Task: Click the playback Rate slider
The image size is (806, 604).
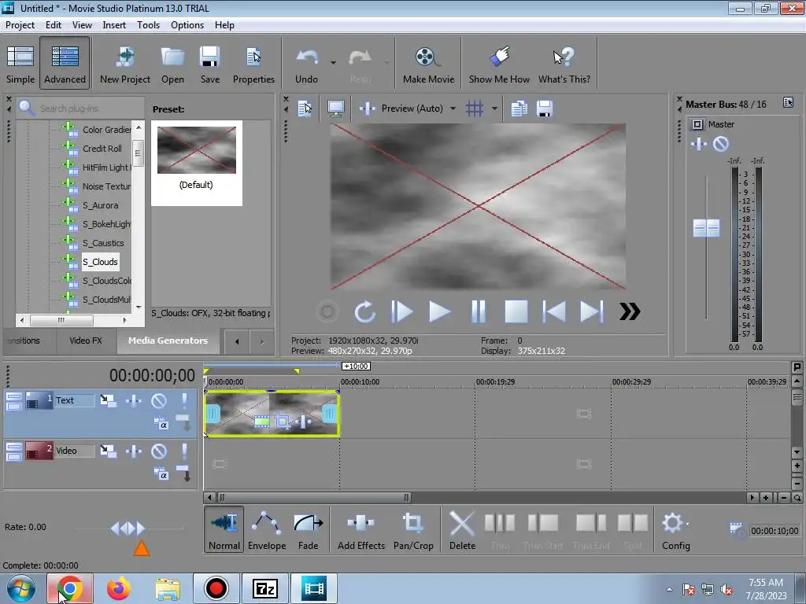Action: (x=128, y=528)
